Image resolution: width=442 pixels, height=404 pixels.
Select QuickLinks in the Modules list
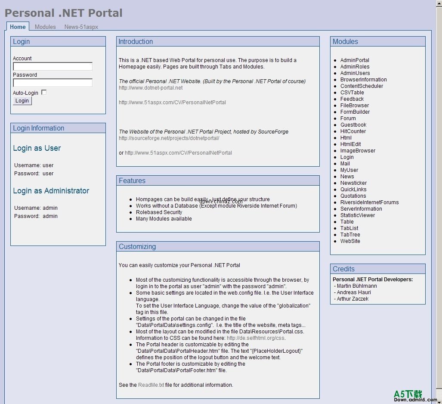click(x=353, y=190)
